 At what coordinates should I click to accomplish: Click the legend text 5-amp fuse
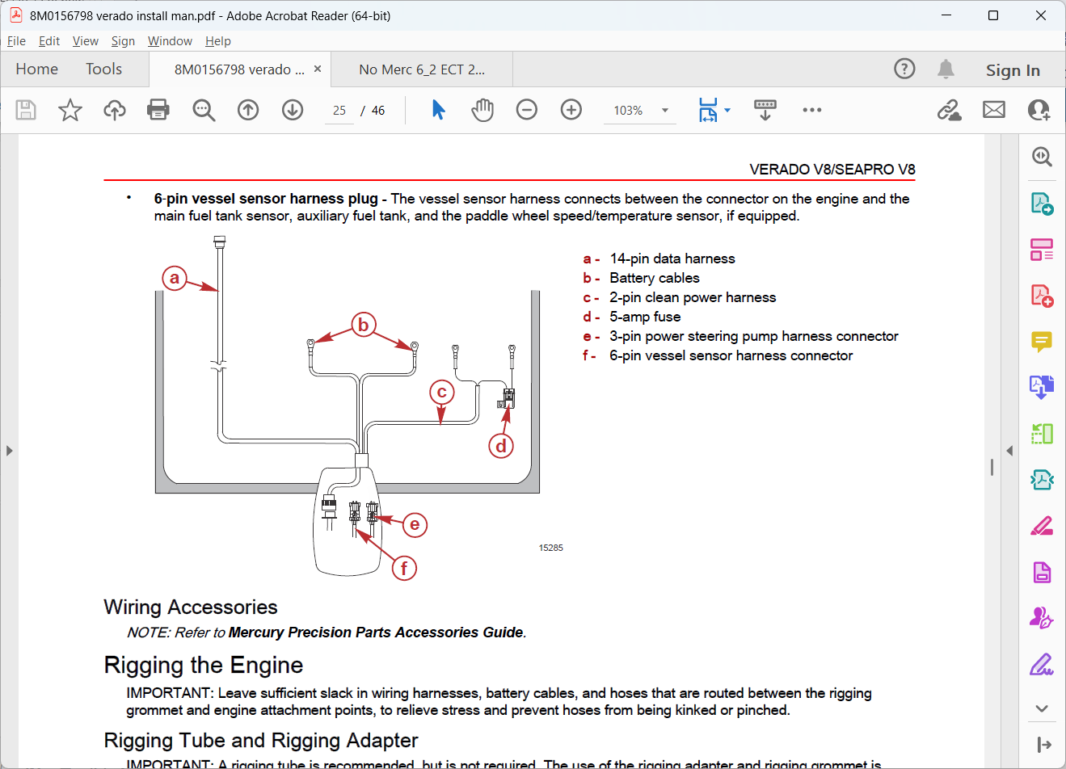pos(645,317)
